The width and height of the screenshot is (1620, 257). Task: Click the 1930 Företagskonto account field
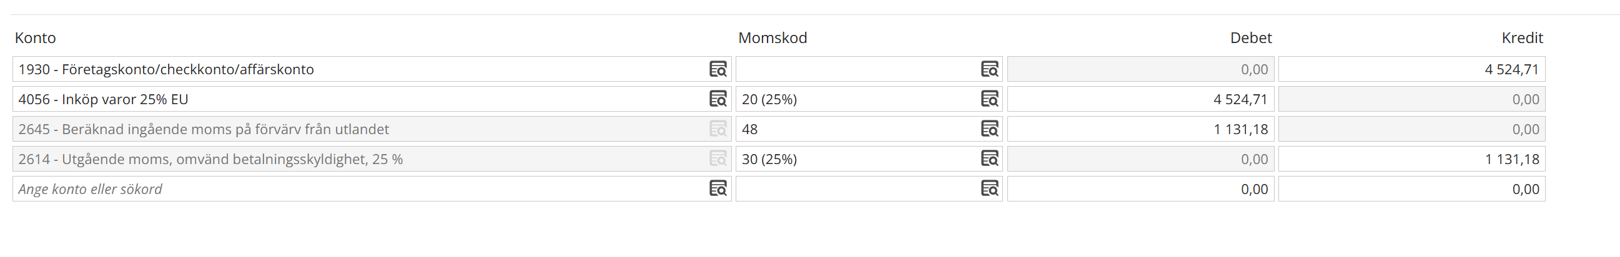(358, 69)
